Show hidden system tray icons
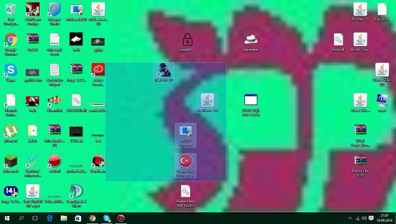 (350, 218)
